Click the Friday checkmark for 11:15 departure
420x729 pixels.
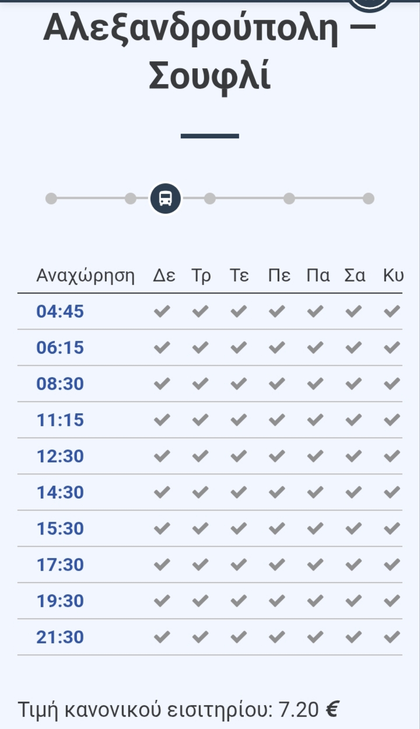point(315,420)
